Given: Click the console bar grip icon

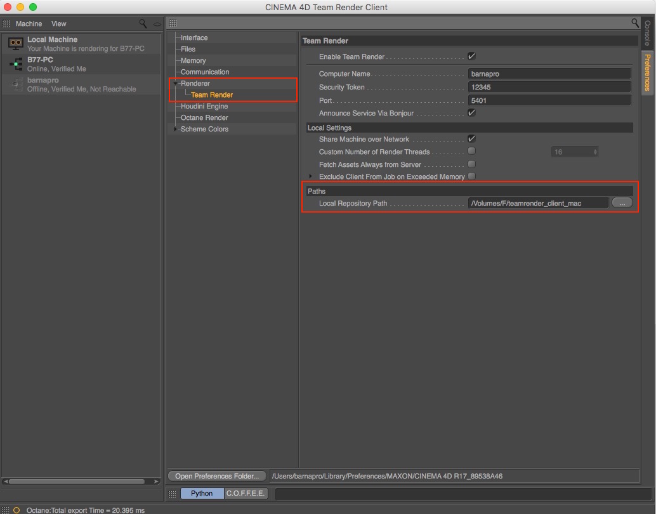Looking at the screenshot, I should point(172,494).
